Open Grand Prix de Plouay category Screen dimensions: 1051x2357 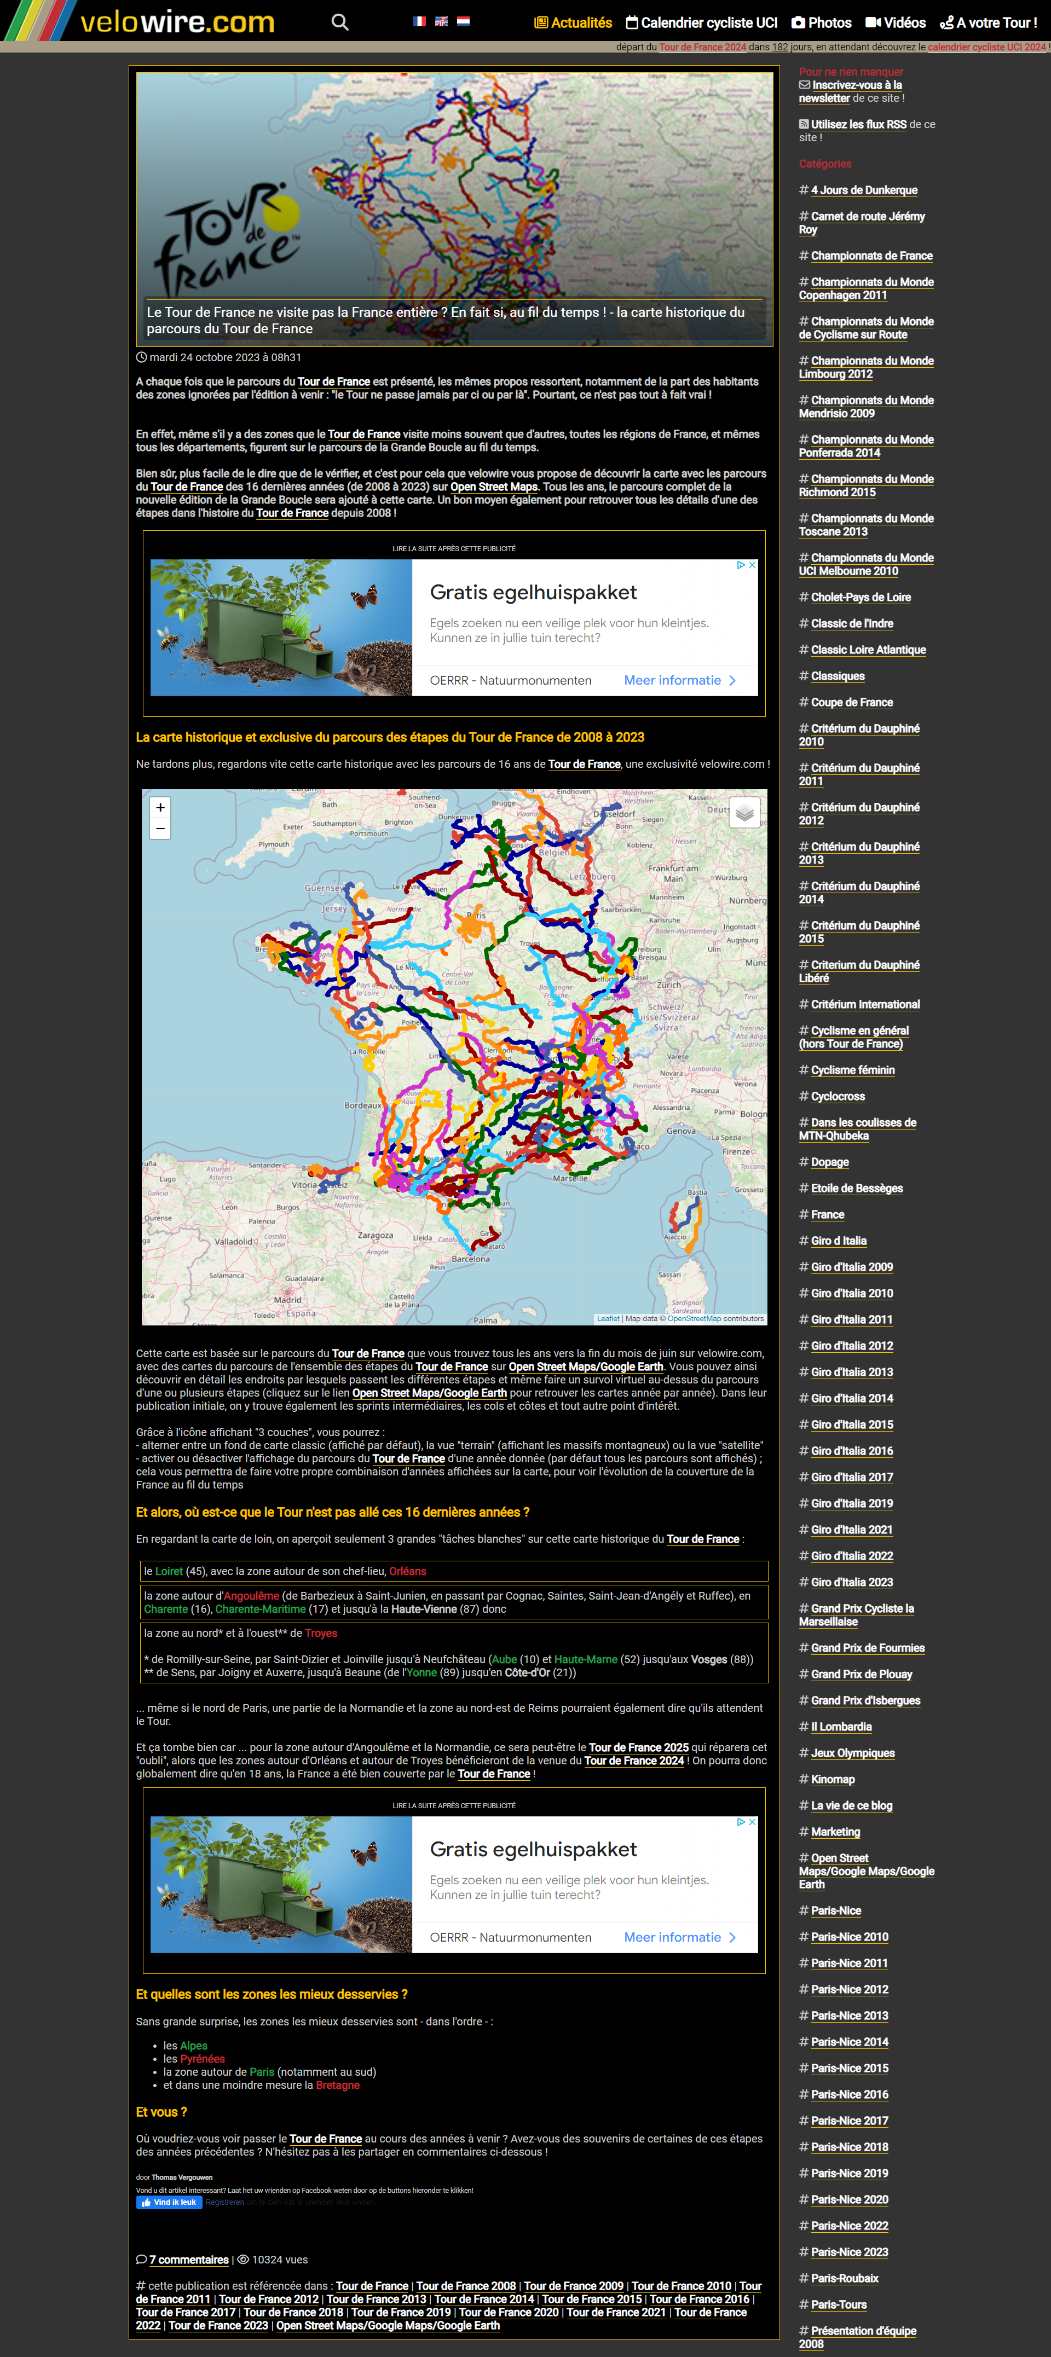click(862, 1675)
